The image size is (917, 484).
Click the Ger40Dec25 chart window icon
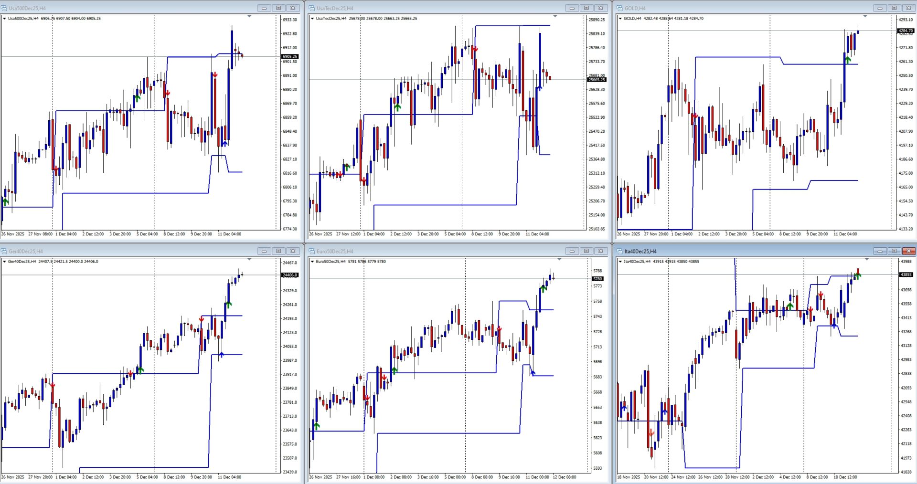click(x=4, y=251)
